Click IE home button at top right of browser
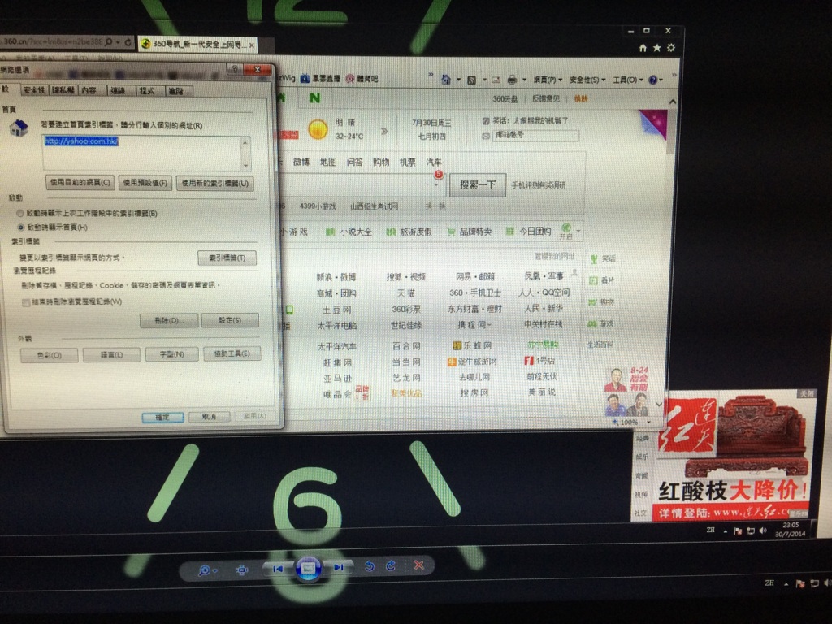This screenshot has width=832, height=624. (643, 48)
